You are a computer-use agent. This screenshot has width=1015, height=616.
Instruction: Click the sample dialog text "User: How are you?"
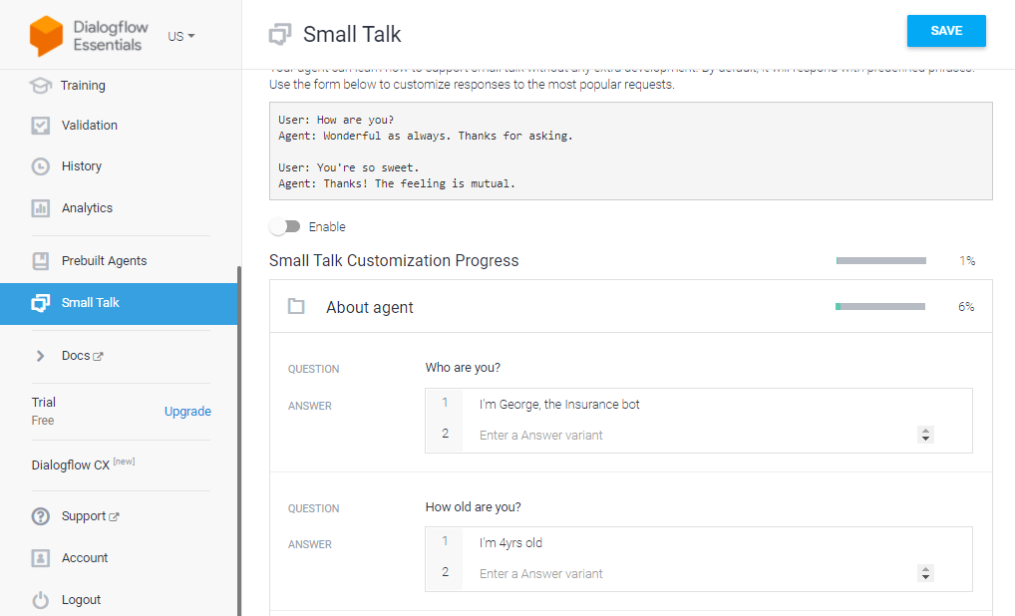[336, 120]
